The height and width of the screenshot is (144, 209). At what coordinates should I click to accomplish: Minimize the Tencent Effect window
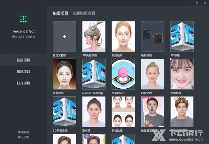189,3
